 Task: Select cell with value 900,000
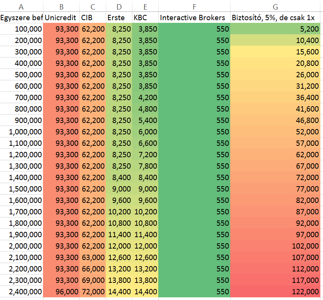click(x=21, y=120)
